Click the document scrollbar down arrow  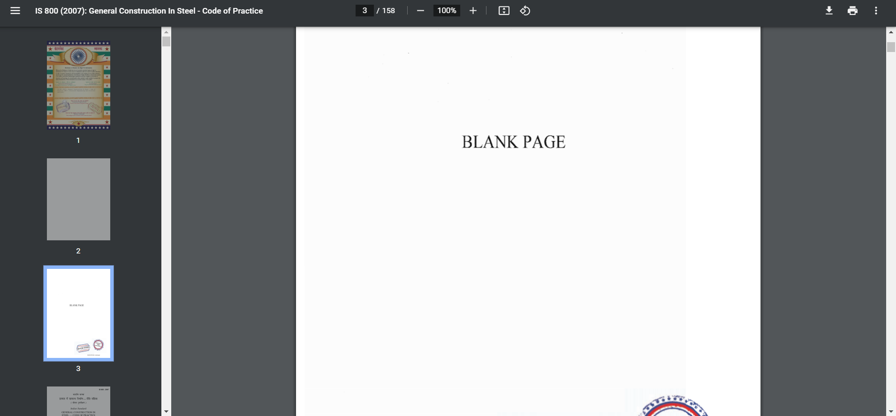click(891, 411)
